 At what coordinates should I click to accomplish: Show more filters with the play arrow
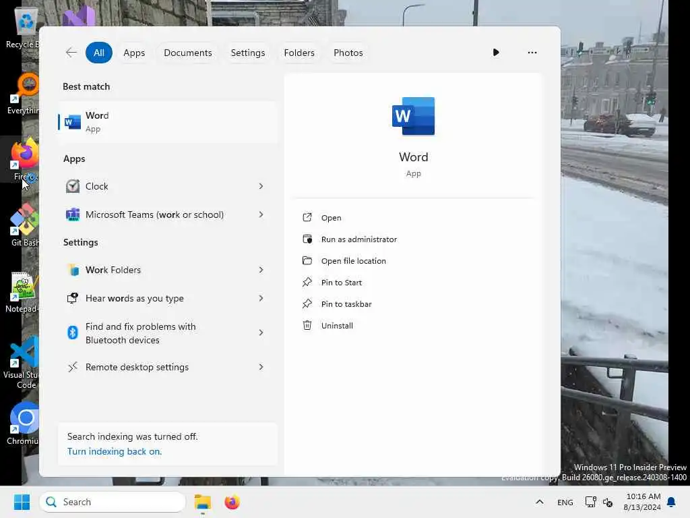(496, 53)
